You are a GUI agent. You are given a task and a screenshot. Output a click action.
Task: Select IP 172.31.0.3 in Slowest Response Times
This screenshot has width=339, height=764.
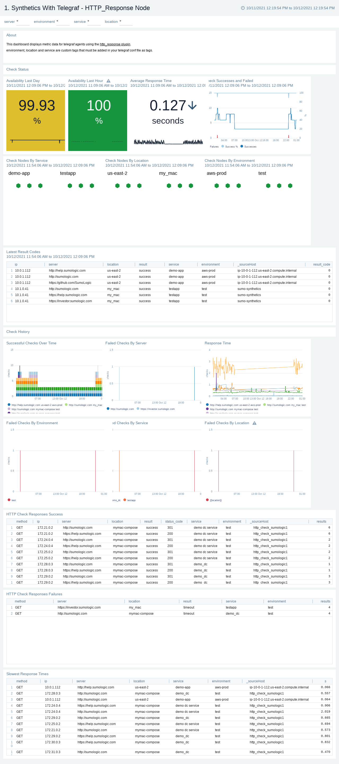(x=53, y=752)
